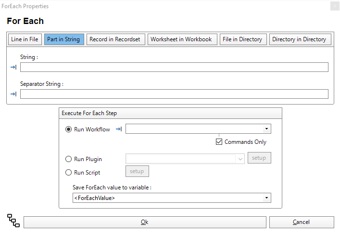
Task: Open the Run Plugin dropdown
Action: [x=240, y=159]
